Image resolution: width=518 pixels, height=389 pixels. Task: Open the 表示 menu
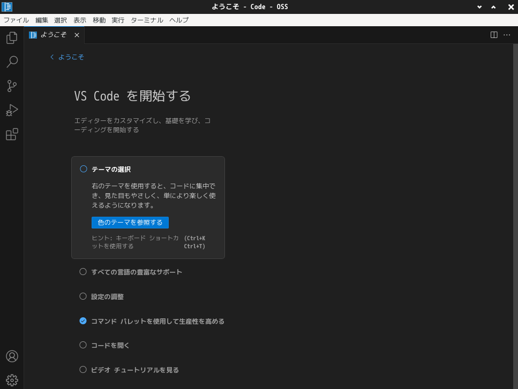[80, 20]
